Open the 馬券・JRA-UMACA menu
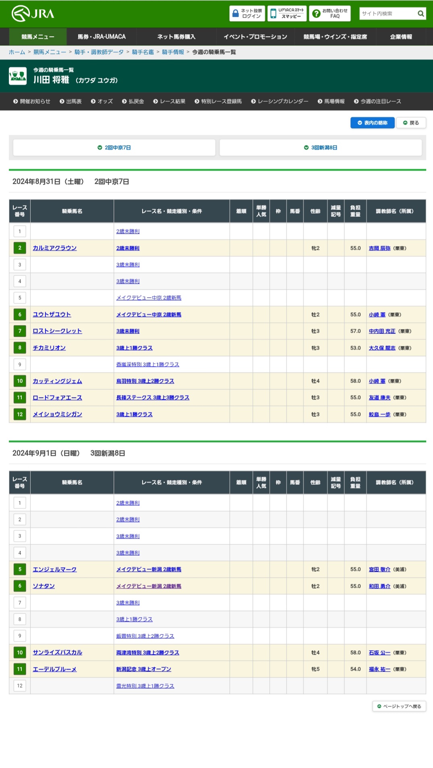The width and height of the screenshot is (433, 768). coord(102,37)
